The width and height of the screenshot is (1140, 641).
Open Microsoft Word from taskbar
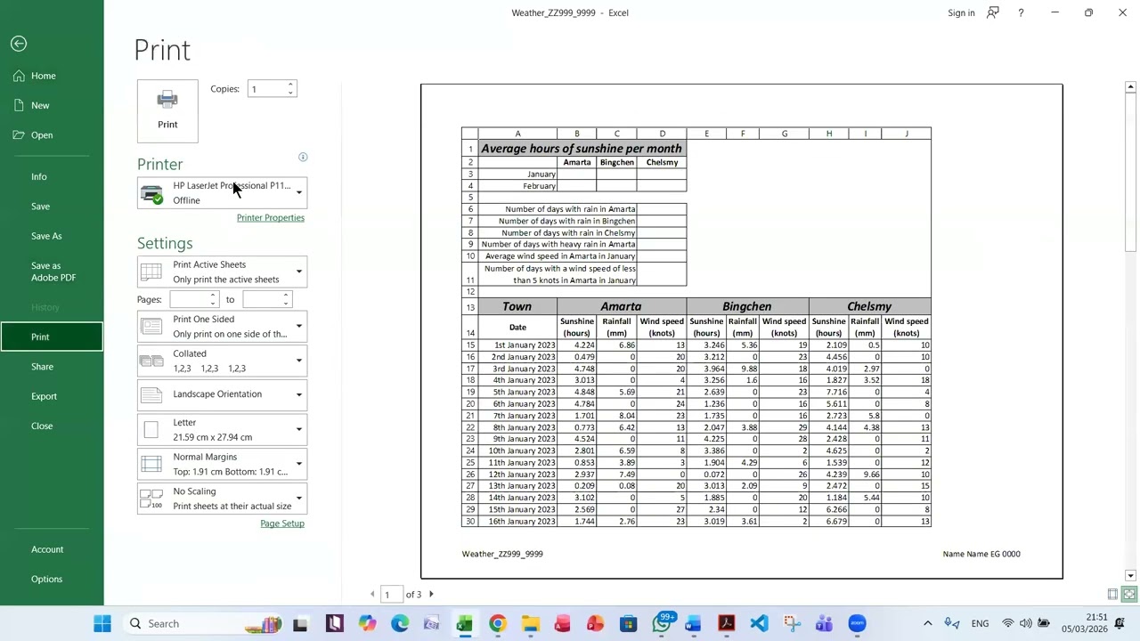(x=693, y=624)
